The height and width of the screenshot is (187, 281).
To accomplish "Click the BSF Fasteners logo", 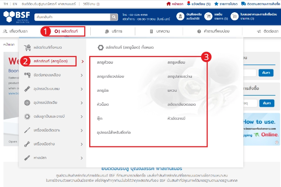I will 17,17.
